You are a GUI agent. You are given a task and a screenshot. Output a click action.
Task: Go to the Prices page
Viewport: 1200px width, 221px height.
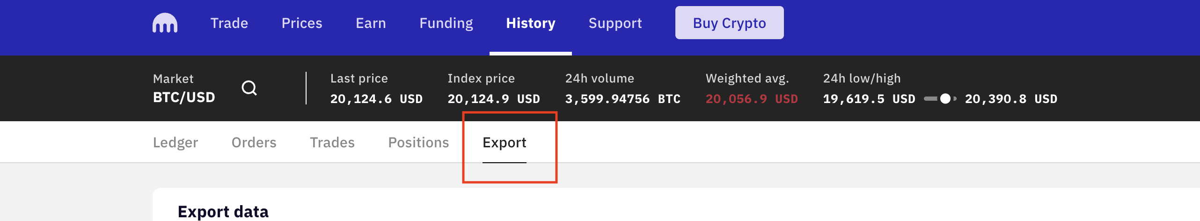point(302,23)
